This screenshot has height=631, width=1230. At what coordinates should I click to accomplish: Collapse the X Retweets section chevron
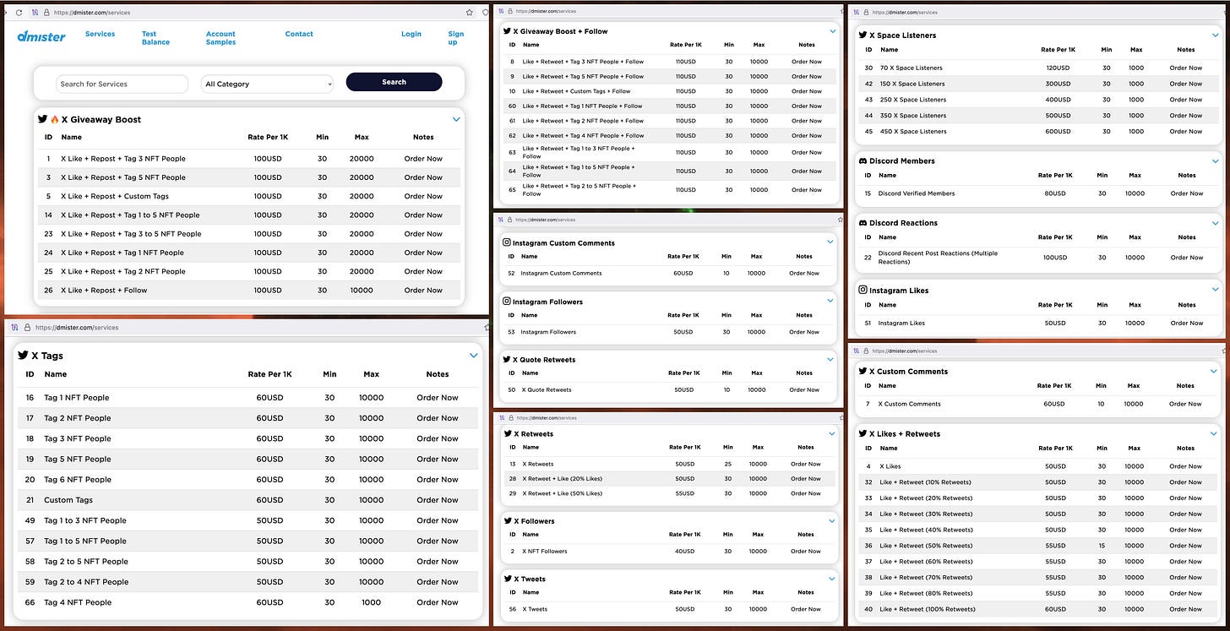(x=832, y=433)
